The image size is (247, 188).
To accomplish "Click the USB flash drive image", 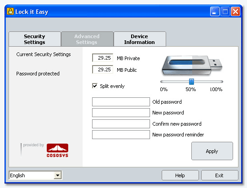I will 192,65.
